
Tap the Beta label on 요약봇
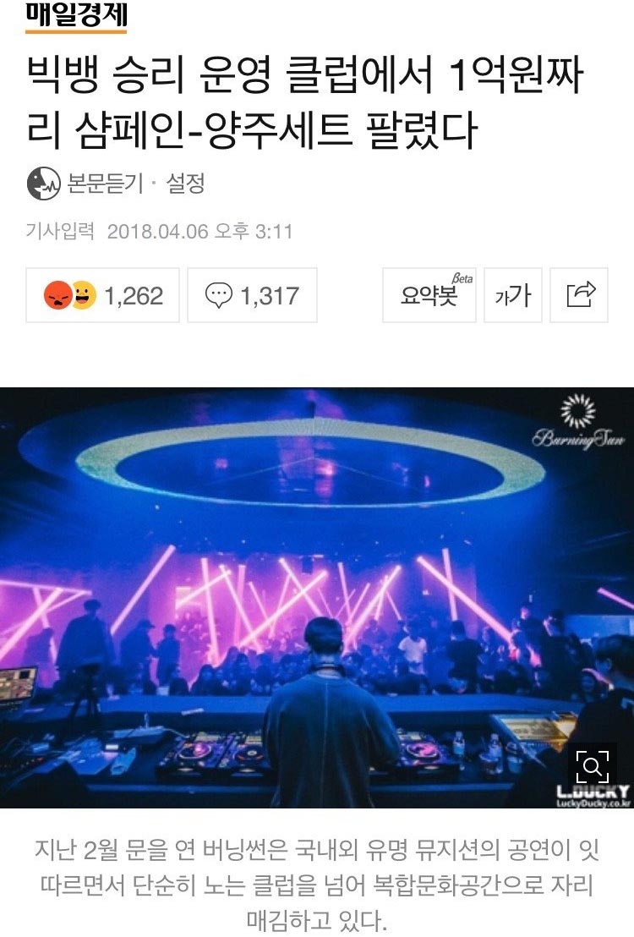click(x=462, y=278)
